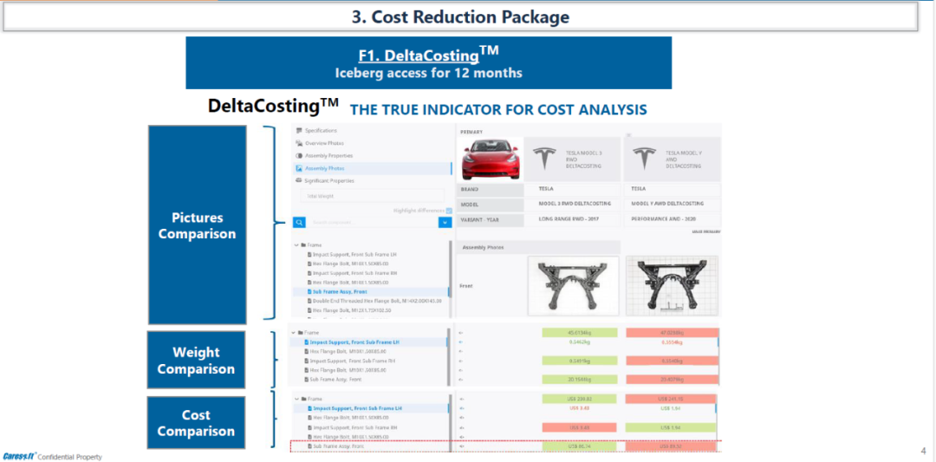Click the Weight Comparison blue box
Screen dimensions: 936x462
click(x=197, y=360)
